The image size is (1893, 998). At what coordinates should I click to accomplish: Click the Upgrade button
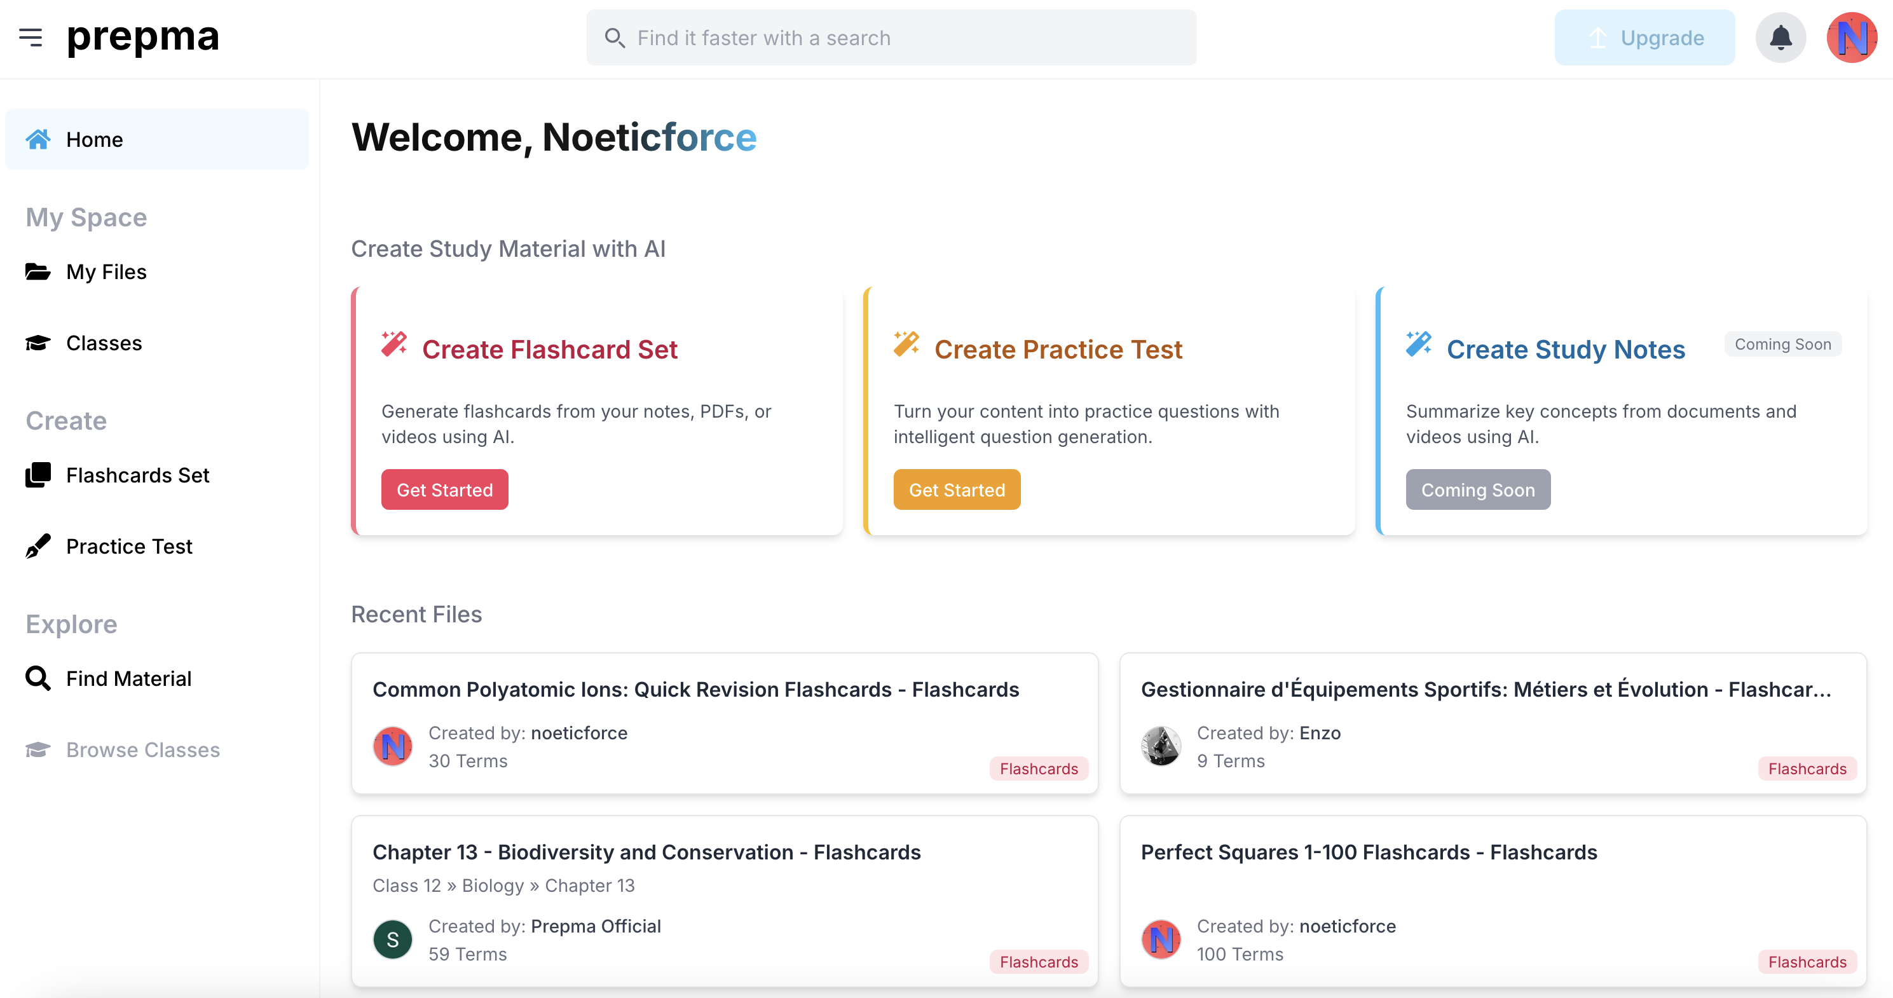point(1644,38)
